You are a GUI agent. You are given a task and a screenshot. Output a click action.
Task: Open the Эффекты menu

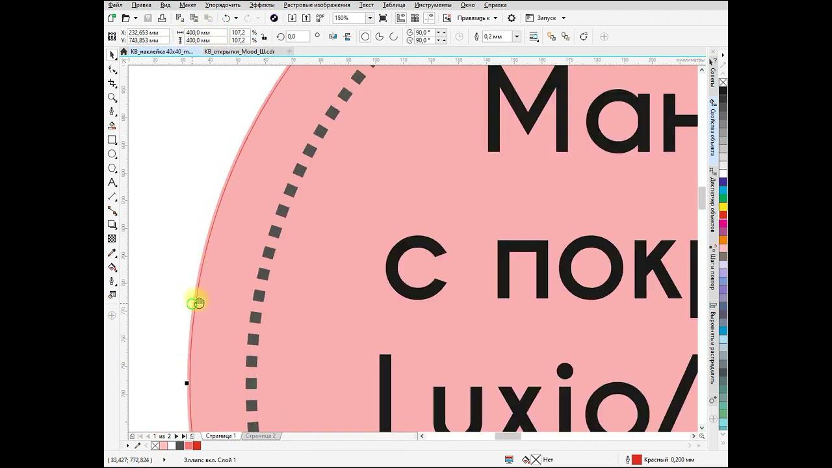pos(262,5)
